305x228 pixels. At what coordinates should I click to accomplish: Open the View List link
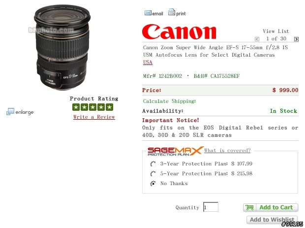pyautogui.click(x=276, y=31)
